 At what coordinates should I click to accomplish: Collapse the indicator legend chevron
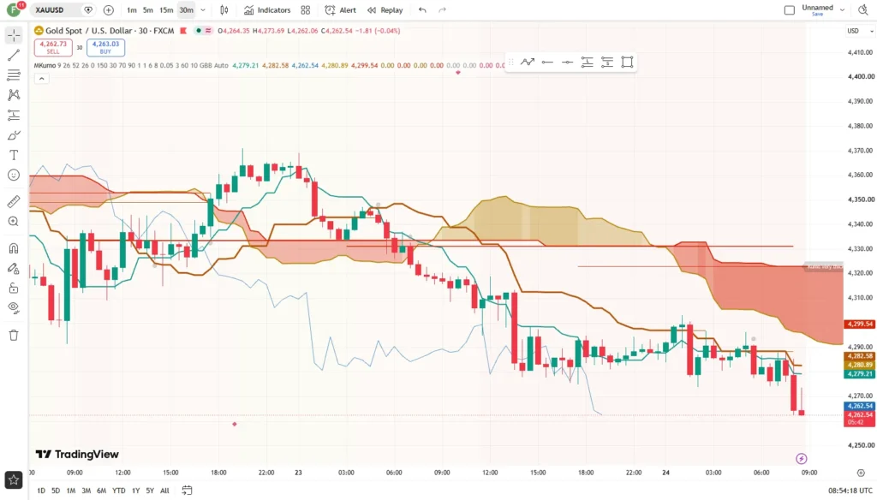[x=41, y=79]
